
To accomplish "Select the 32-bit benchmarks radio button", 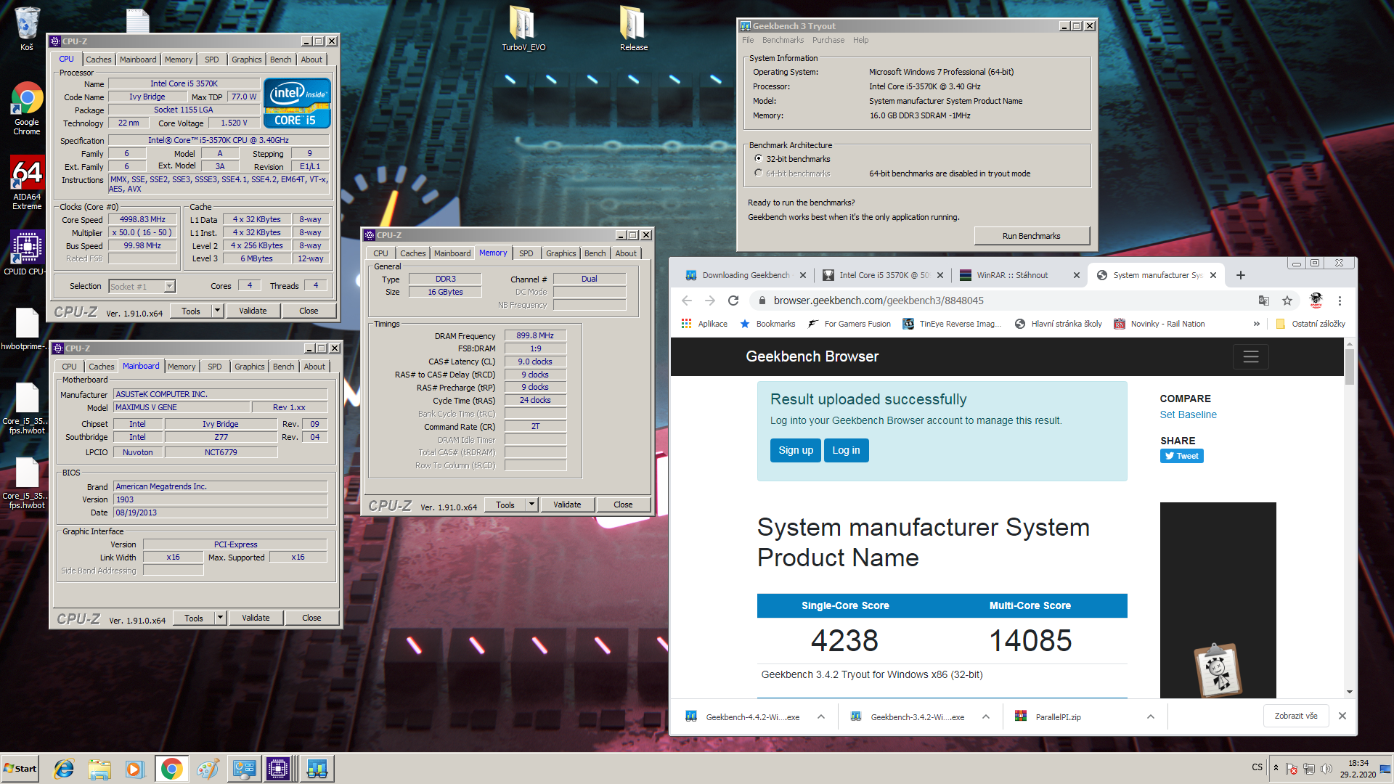I will coord(759,158).
